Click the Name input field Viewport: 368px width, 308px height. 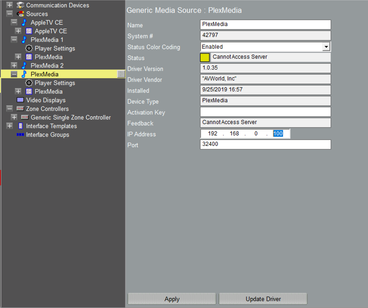click(x=265, y=25)
